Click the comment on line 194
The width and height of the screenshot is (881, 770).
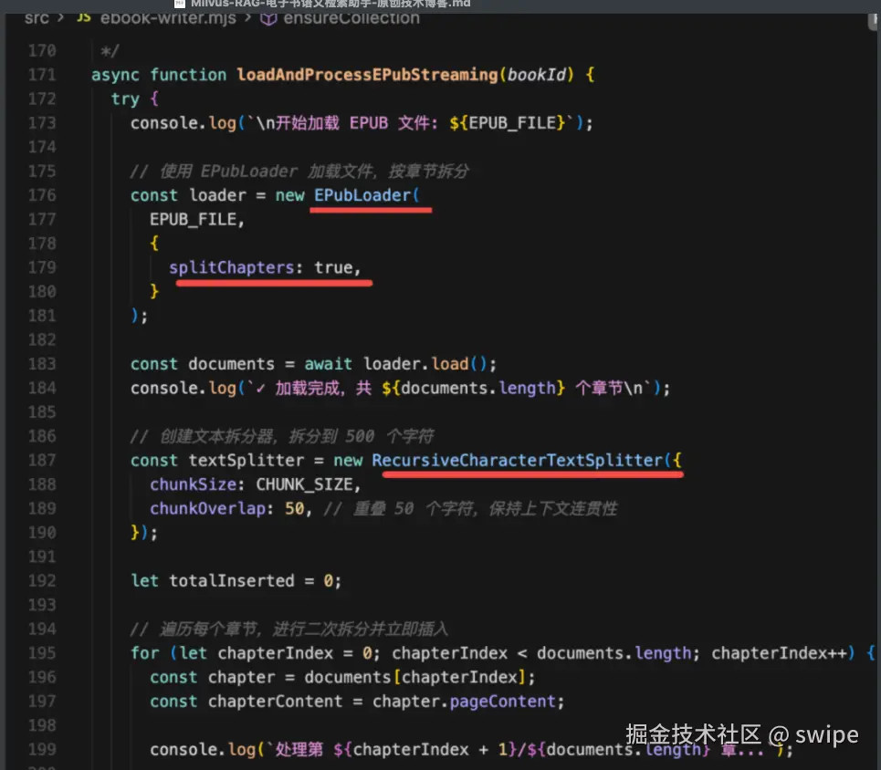click(x=289, y=629)
